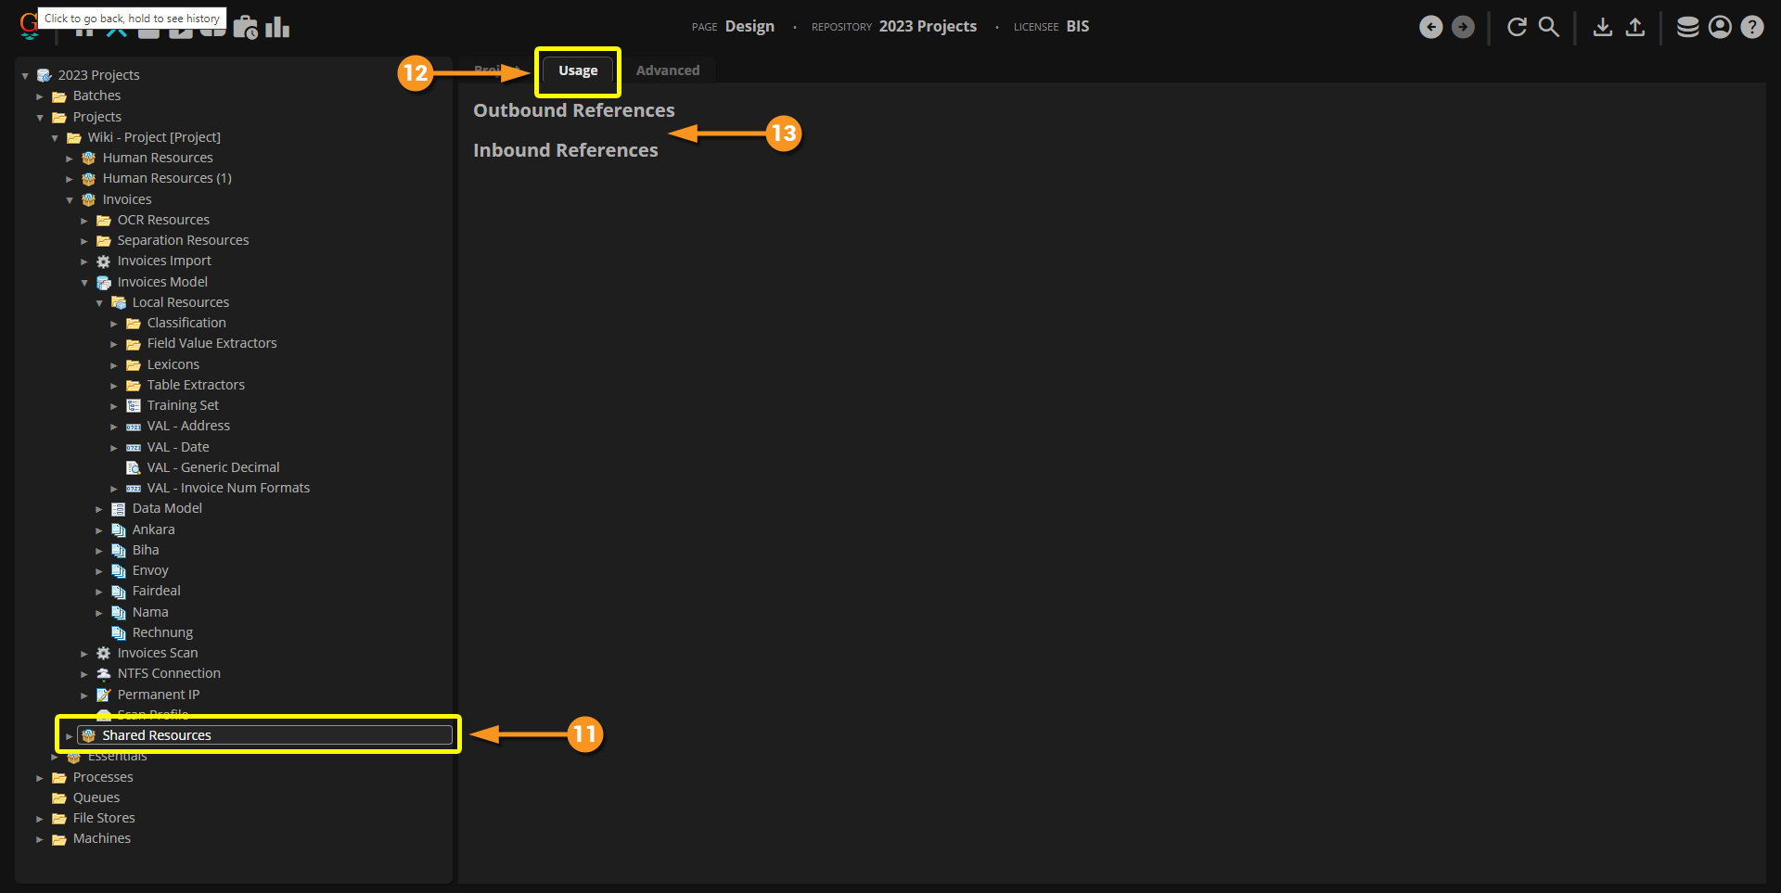Click the VAL - Generic Decimal node icon
This screenshot has width=1781, height=893.
pyautogui.click(x=134, y=468)
